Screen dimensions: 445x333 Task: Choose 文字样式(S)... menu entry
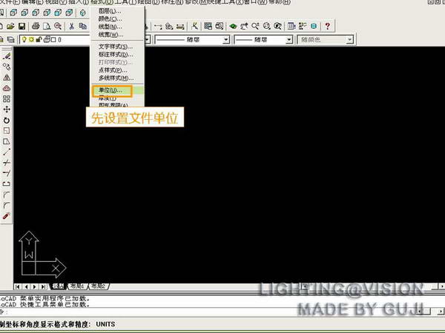click(x=117, y=47)
